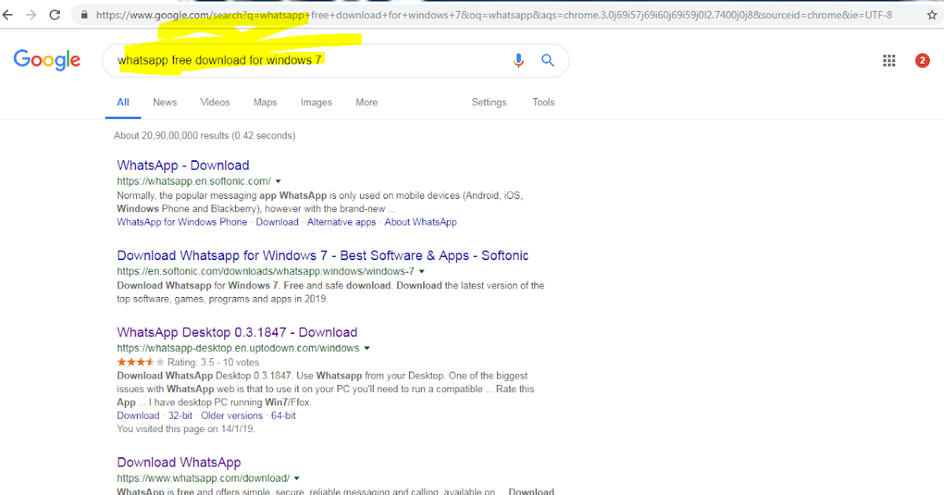Open the 'About WhatsApp' sitelink
Screen dimensions: 944x495
421,222
